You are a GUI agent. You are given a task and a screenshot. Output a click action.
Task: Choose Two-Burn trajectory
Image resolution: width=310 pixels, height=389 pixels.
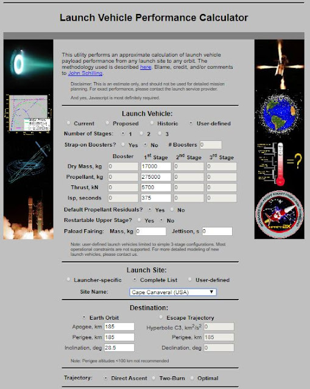pyautogui.click(x=154, y=378)
